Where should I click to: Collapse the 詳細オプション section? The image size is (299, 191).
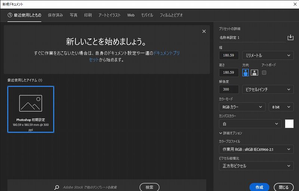[x=231, y=133]
